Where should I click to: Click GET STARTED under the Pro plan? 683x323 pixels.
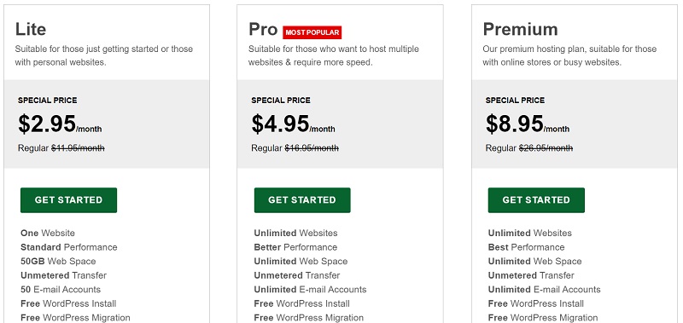coord(302,200)
